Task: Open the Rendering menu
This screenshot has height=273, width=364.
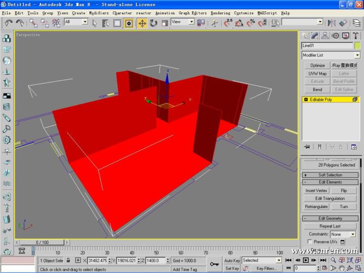Action: click(x=220, y=13)
